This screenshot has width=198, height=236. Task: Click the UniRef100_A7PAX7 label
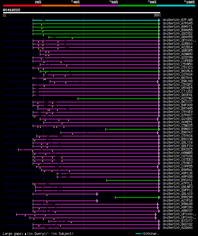(178, 115)
